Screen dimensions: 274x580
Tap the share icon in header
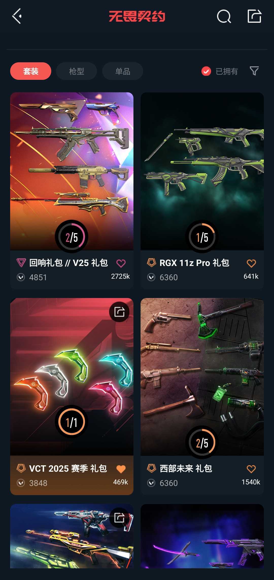(x=254, y=16)
